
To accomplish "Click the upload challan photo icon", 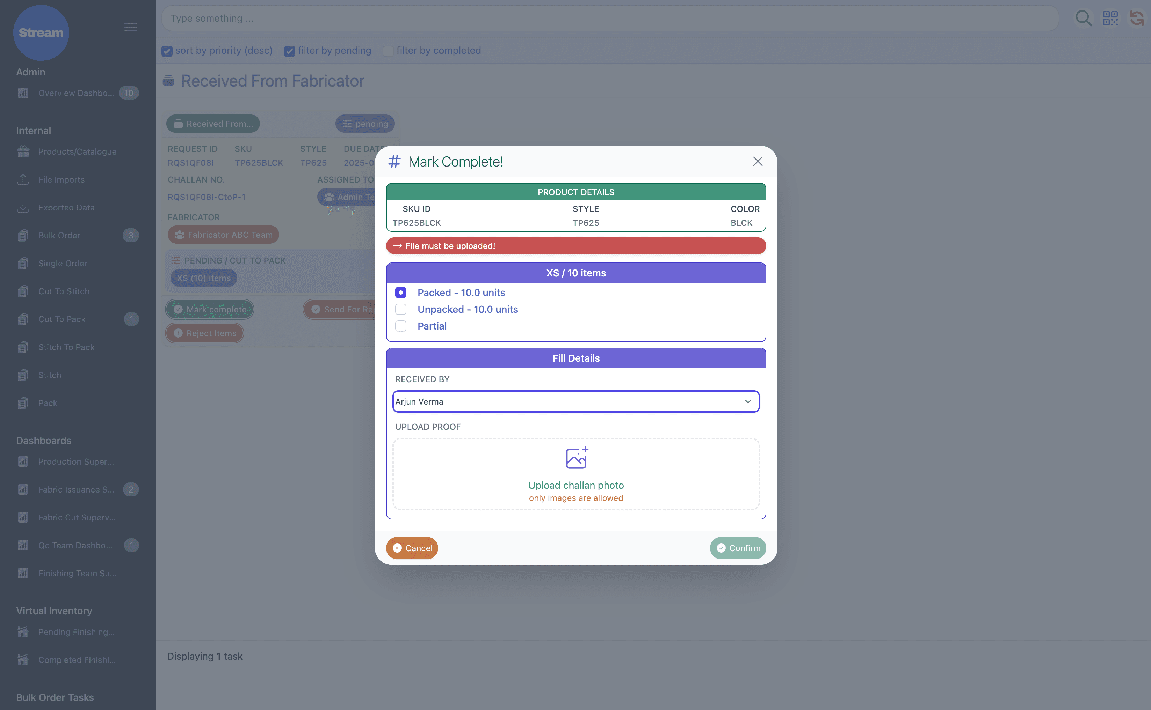I will point(577,458).
